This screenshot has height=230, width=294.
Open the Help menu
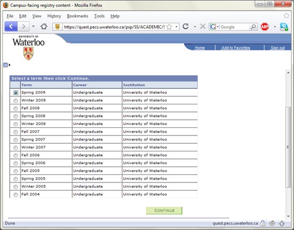(x=115, y=16)
